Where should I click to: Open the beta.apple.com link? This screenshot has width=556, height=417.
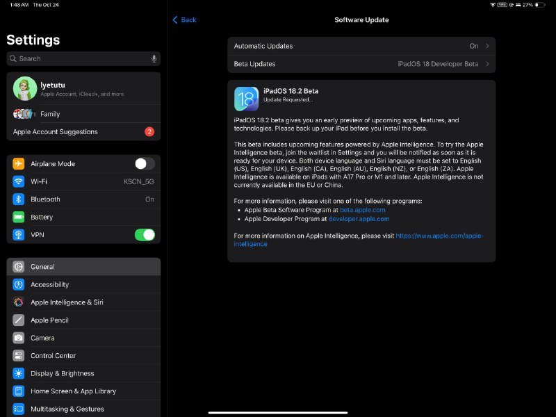click(362, 209)
